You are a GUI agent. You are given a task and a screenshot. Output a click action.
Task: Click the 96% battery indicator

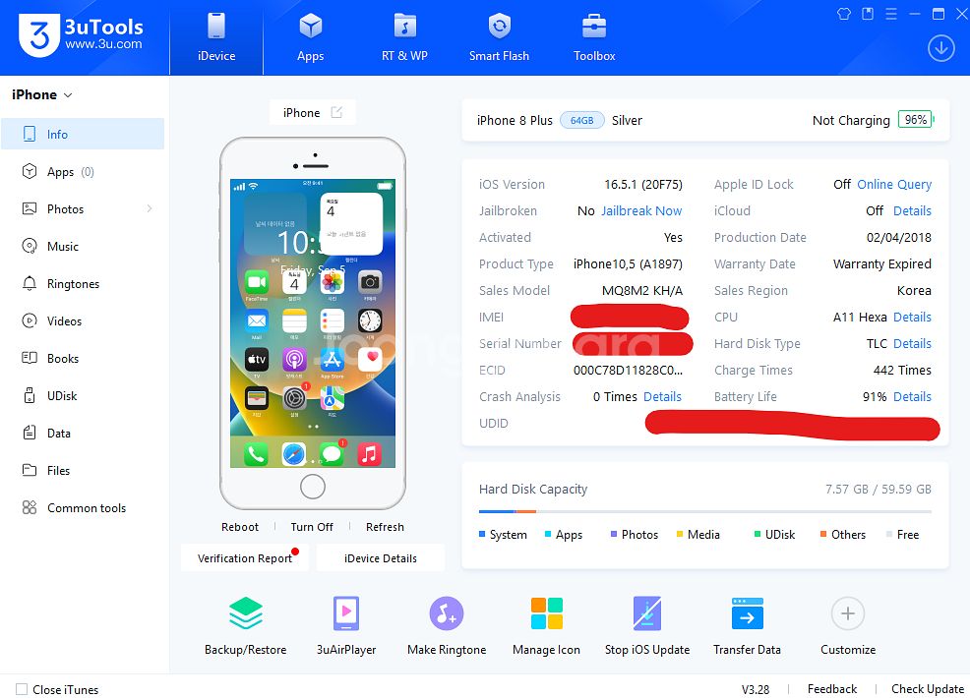pyautogui.click(x=916, y=120)
